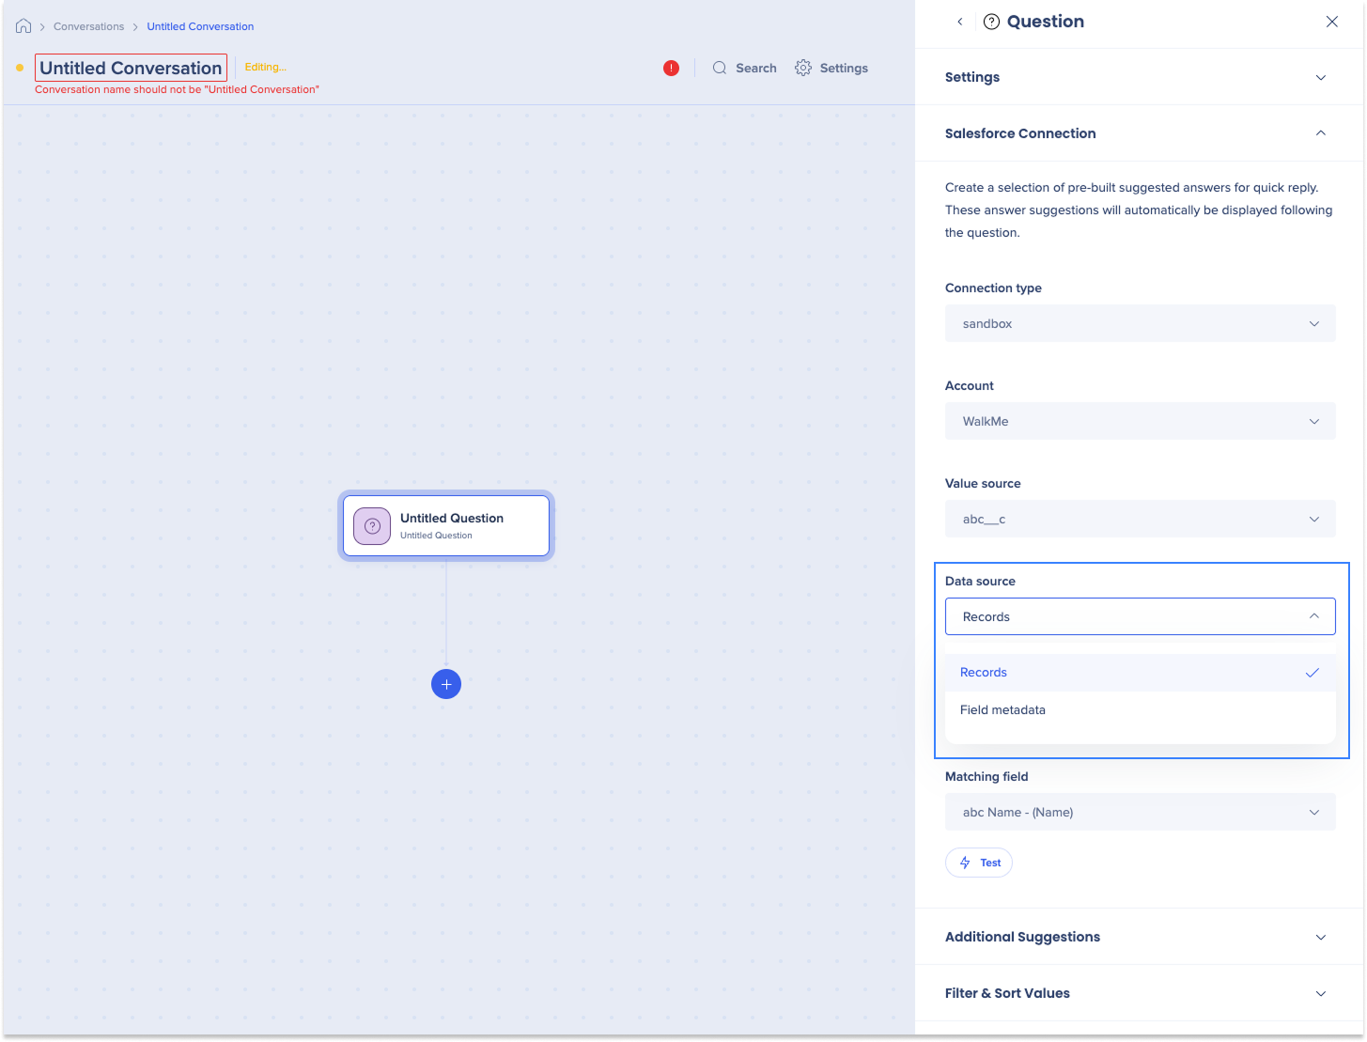Screen dimensions: 1367x1042
Task: Close the Question panel
Action: tap(1331, 22)
